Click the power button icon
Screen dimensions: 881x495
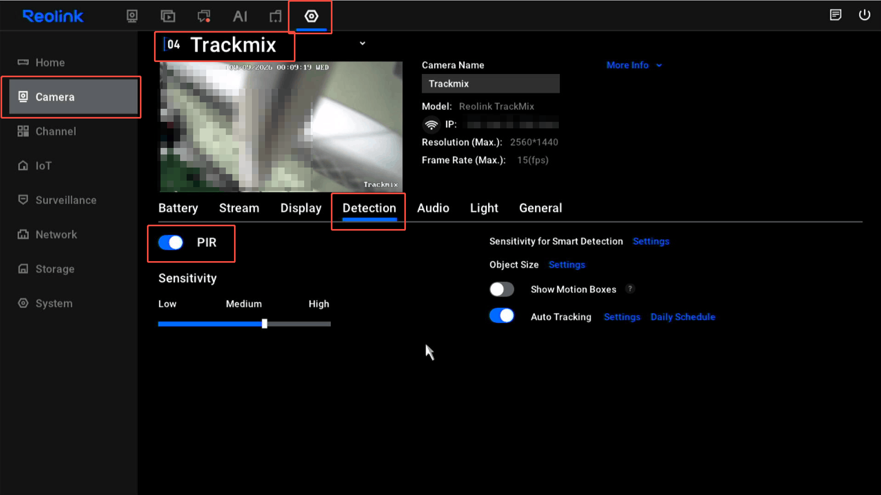pyautogui.click(x=865, y=15)
